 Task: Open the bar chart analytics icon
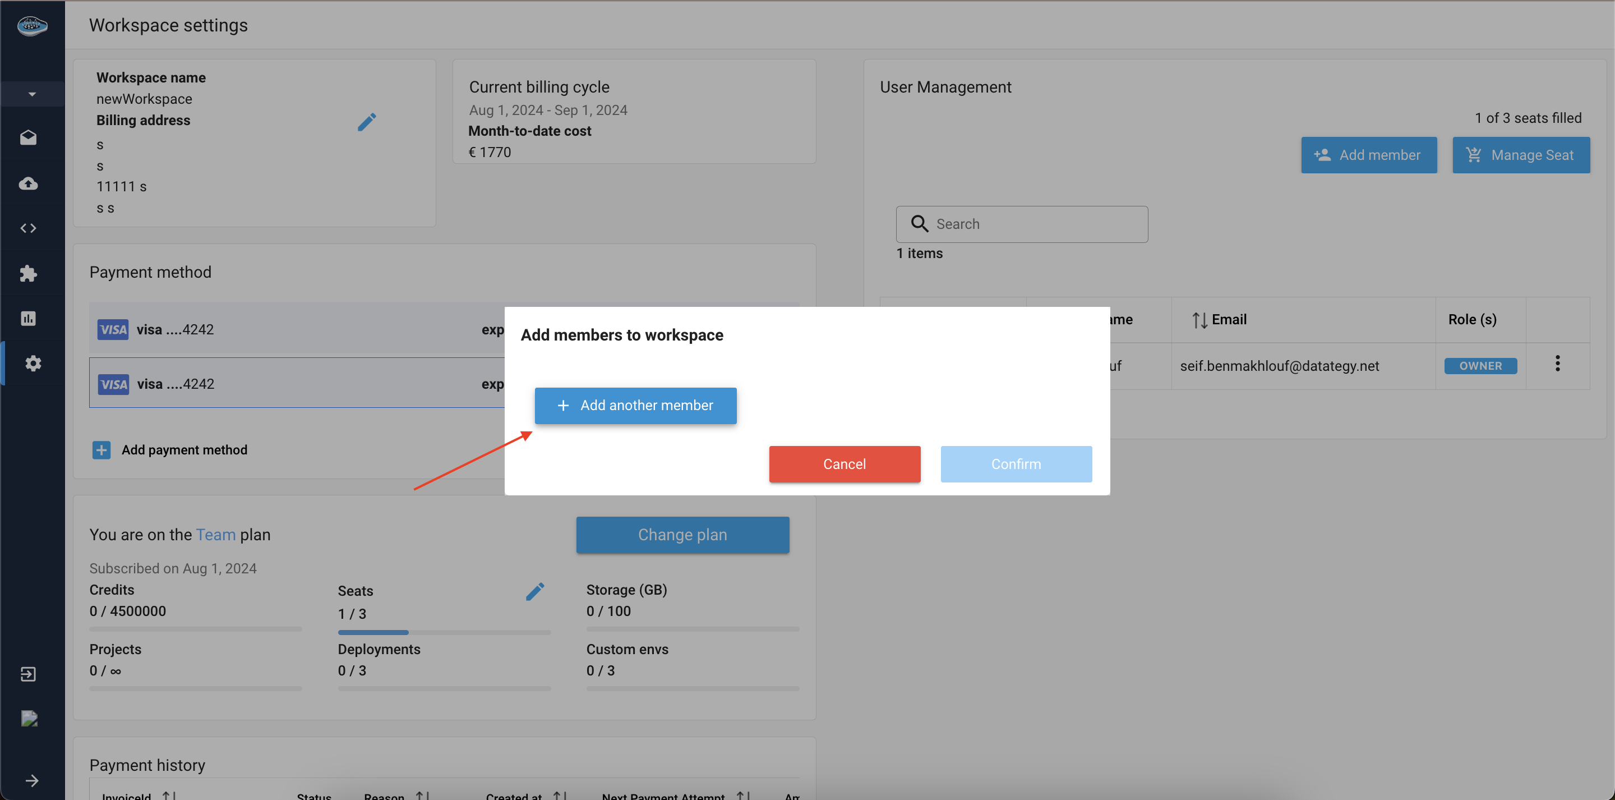click(28, 318)
